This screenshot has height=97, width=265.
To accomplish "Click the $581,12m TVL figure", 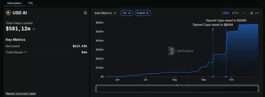I will 18,29.
